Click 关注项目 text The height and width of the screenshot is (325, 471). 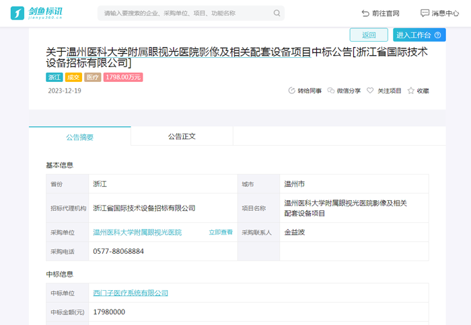pyautogui.click(x=390, y=91)
